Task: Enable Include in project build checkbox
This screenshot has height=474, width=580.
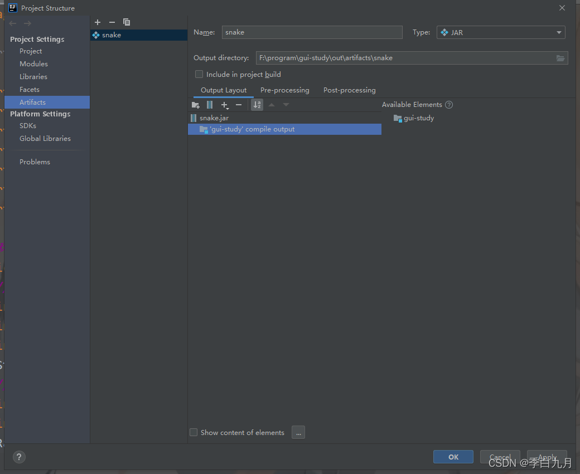Action: [x=199, y=75]
